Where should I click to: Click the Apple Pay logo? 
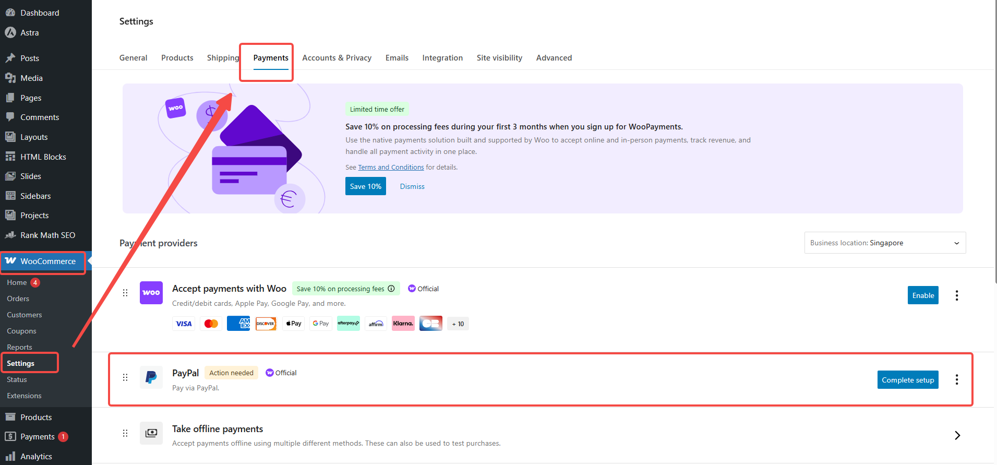tap(294, 324)
